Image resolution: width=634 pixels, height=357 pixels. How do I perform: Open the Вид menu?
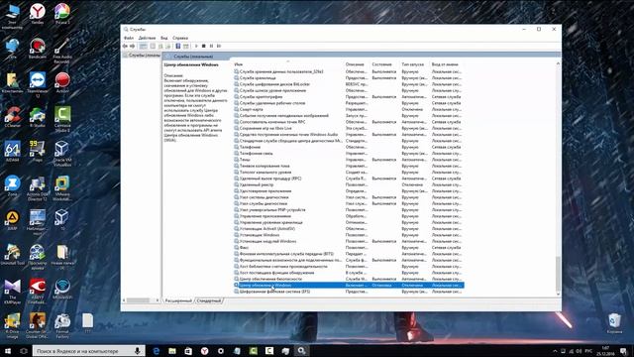coord(164,38)
